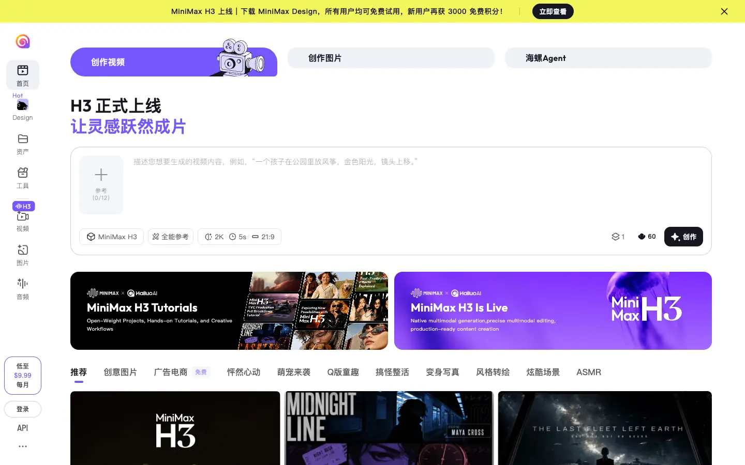Viewport: 745px width, 465px height.
Task: Select the 推荐 tab
Action: [x=79, y=372]
